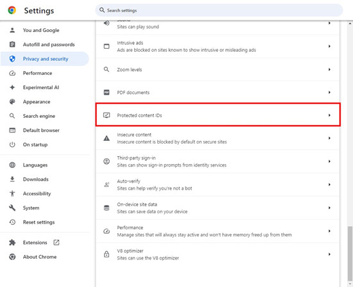Open About Chrome page

(44, 257)
